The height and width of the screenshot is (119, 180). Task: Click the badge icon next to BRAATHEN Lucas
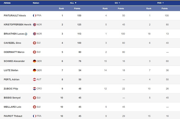[26, 34]
